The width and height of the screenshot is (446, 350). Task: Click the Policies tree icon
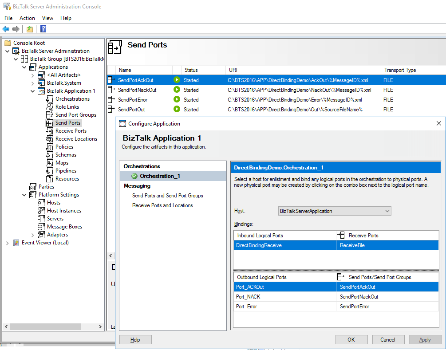50,147
